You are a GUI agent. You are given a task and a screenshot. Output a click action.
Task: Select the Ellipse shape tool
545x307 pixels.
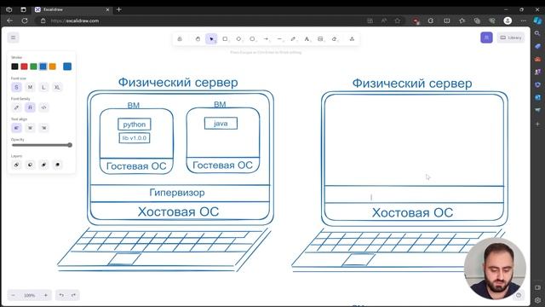(x=252, y=39)
